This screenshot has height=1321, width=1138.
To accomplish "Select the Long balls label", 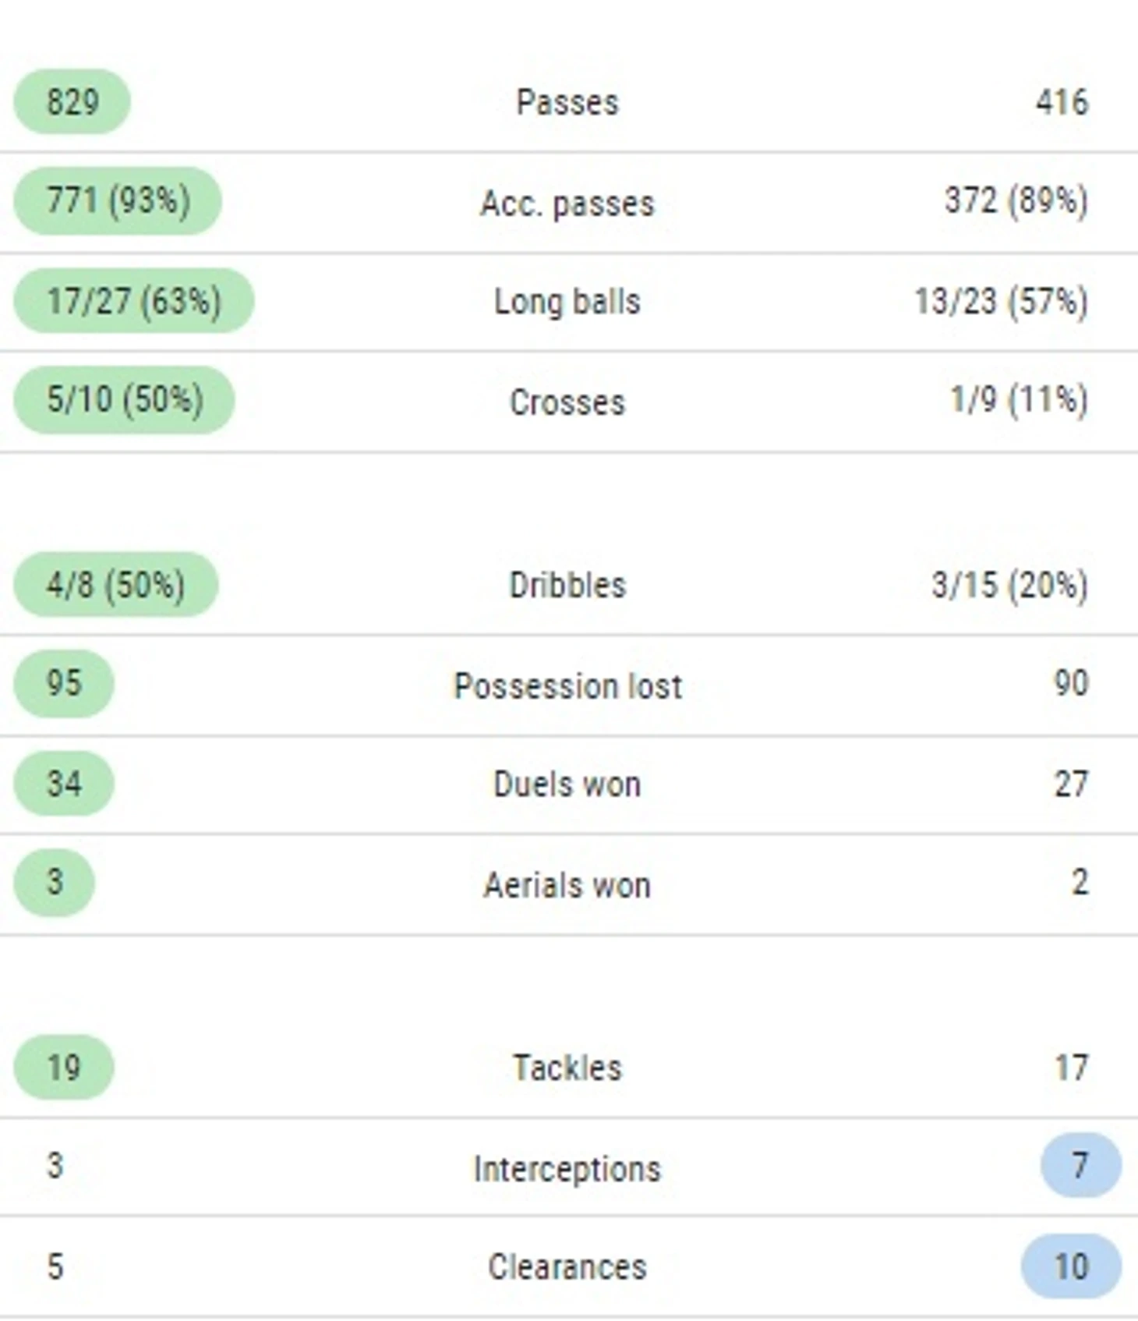I will click(567, 302).
